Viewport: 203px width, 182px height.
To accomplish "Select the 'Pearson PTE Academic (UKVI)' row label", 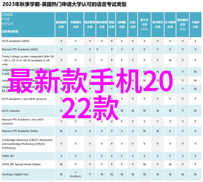I will [20, 50].
